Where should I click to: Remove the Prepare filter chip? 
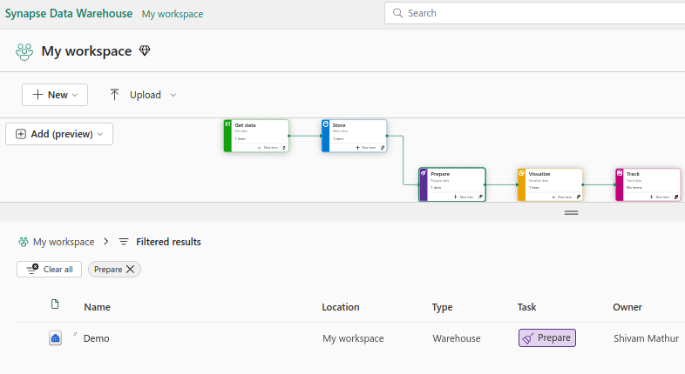131,270
